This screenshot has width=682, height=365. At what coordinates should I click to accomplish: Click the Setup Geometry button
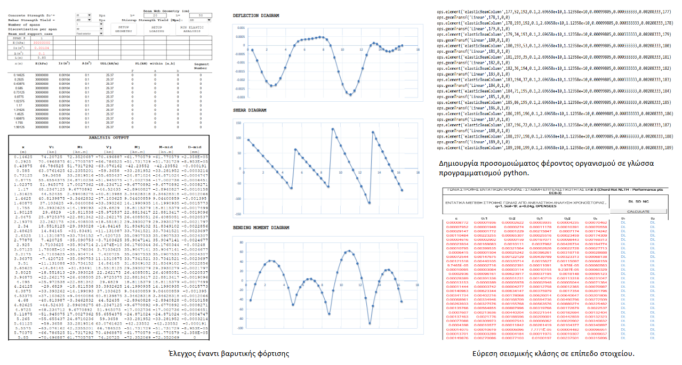[124, 29]
